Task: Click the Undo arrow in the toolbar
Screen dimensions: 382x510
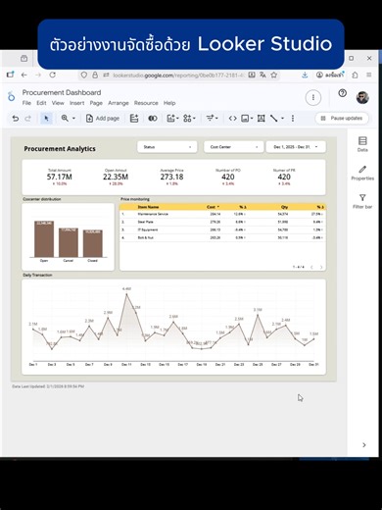Action: tap(15, 119)
